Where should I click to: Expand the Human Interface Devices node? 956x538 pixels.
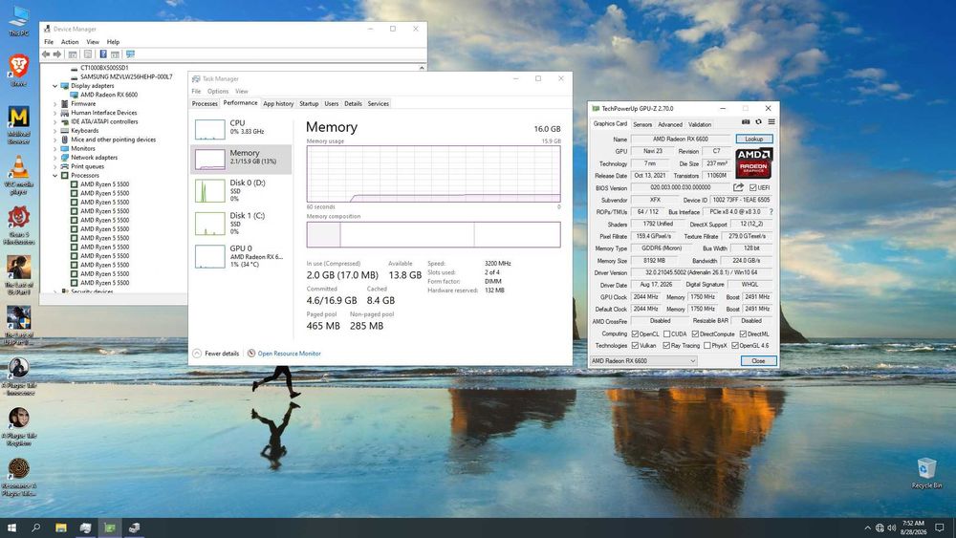click(54, 113)
